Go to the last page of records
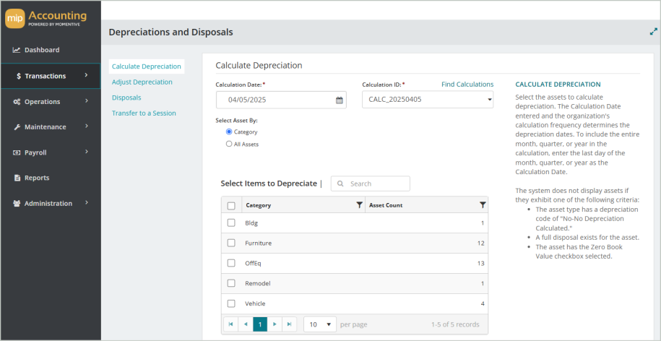This screenshot has width=661, height=341. pos(289,324)
